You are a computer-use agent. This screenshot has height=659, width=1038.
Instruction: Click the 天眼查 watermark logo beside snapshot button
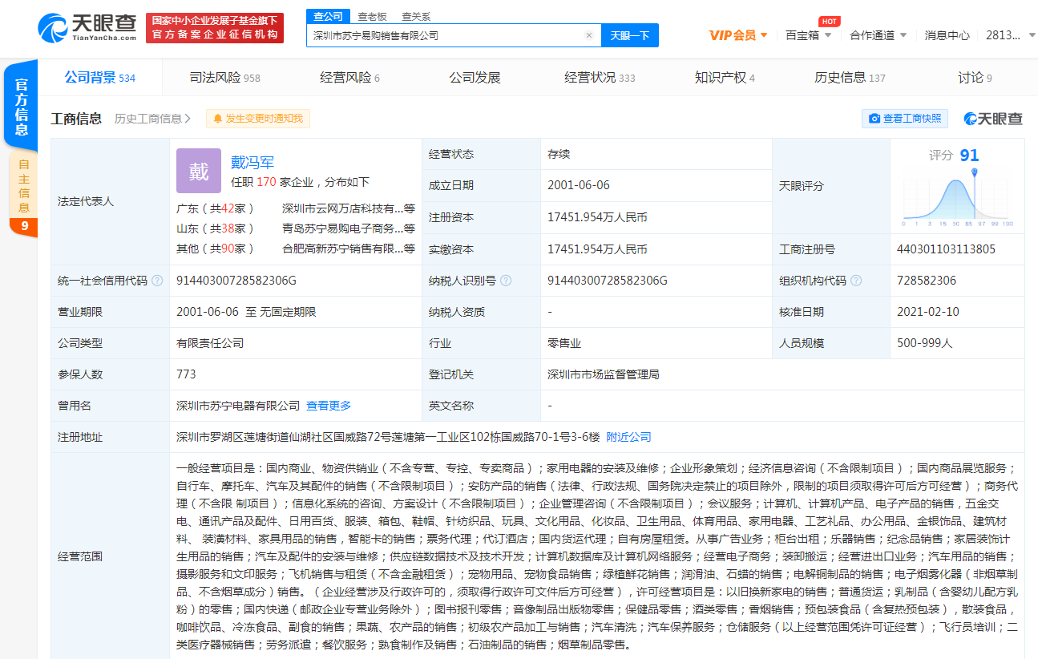click(x=993, y=119)
